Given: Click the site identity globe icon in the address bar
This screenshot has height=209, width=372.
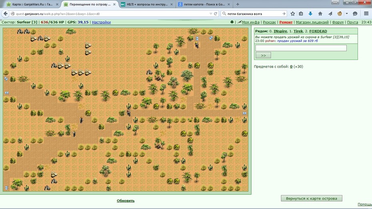Looking at the screenshot, I should pos(13,14).
